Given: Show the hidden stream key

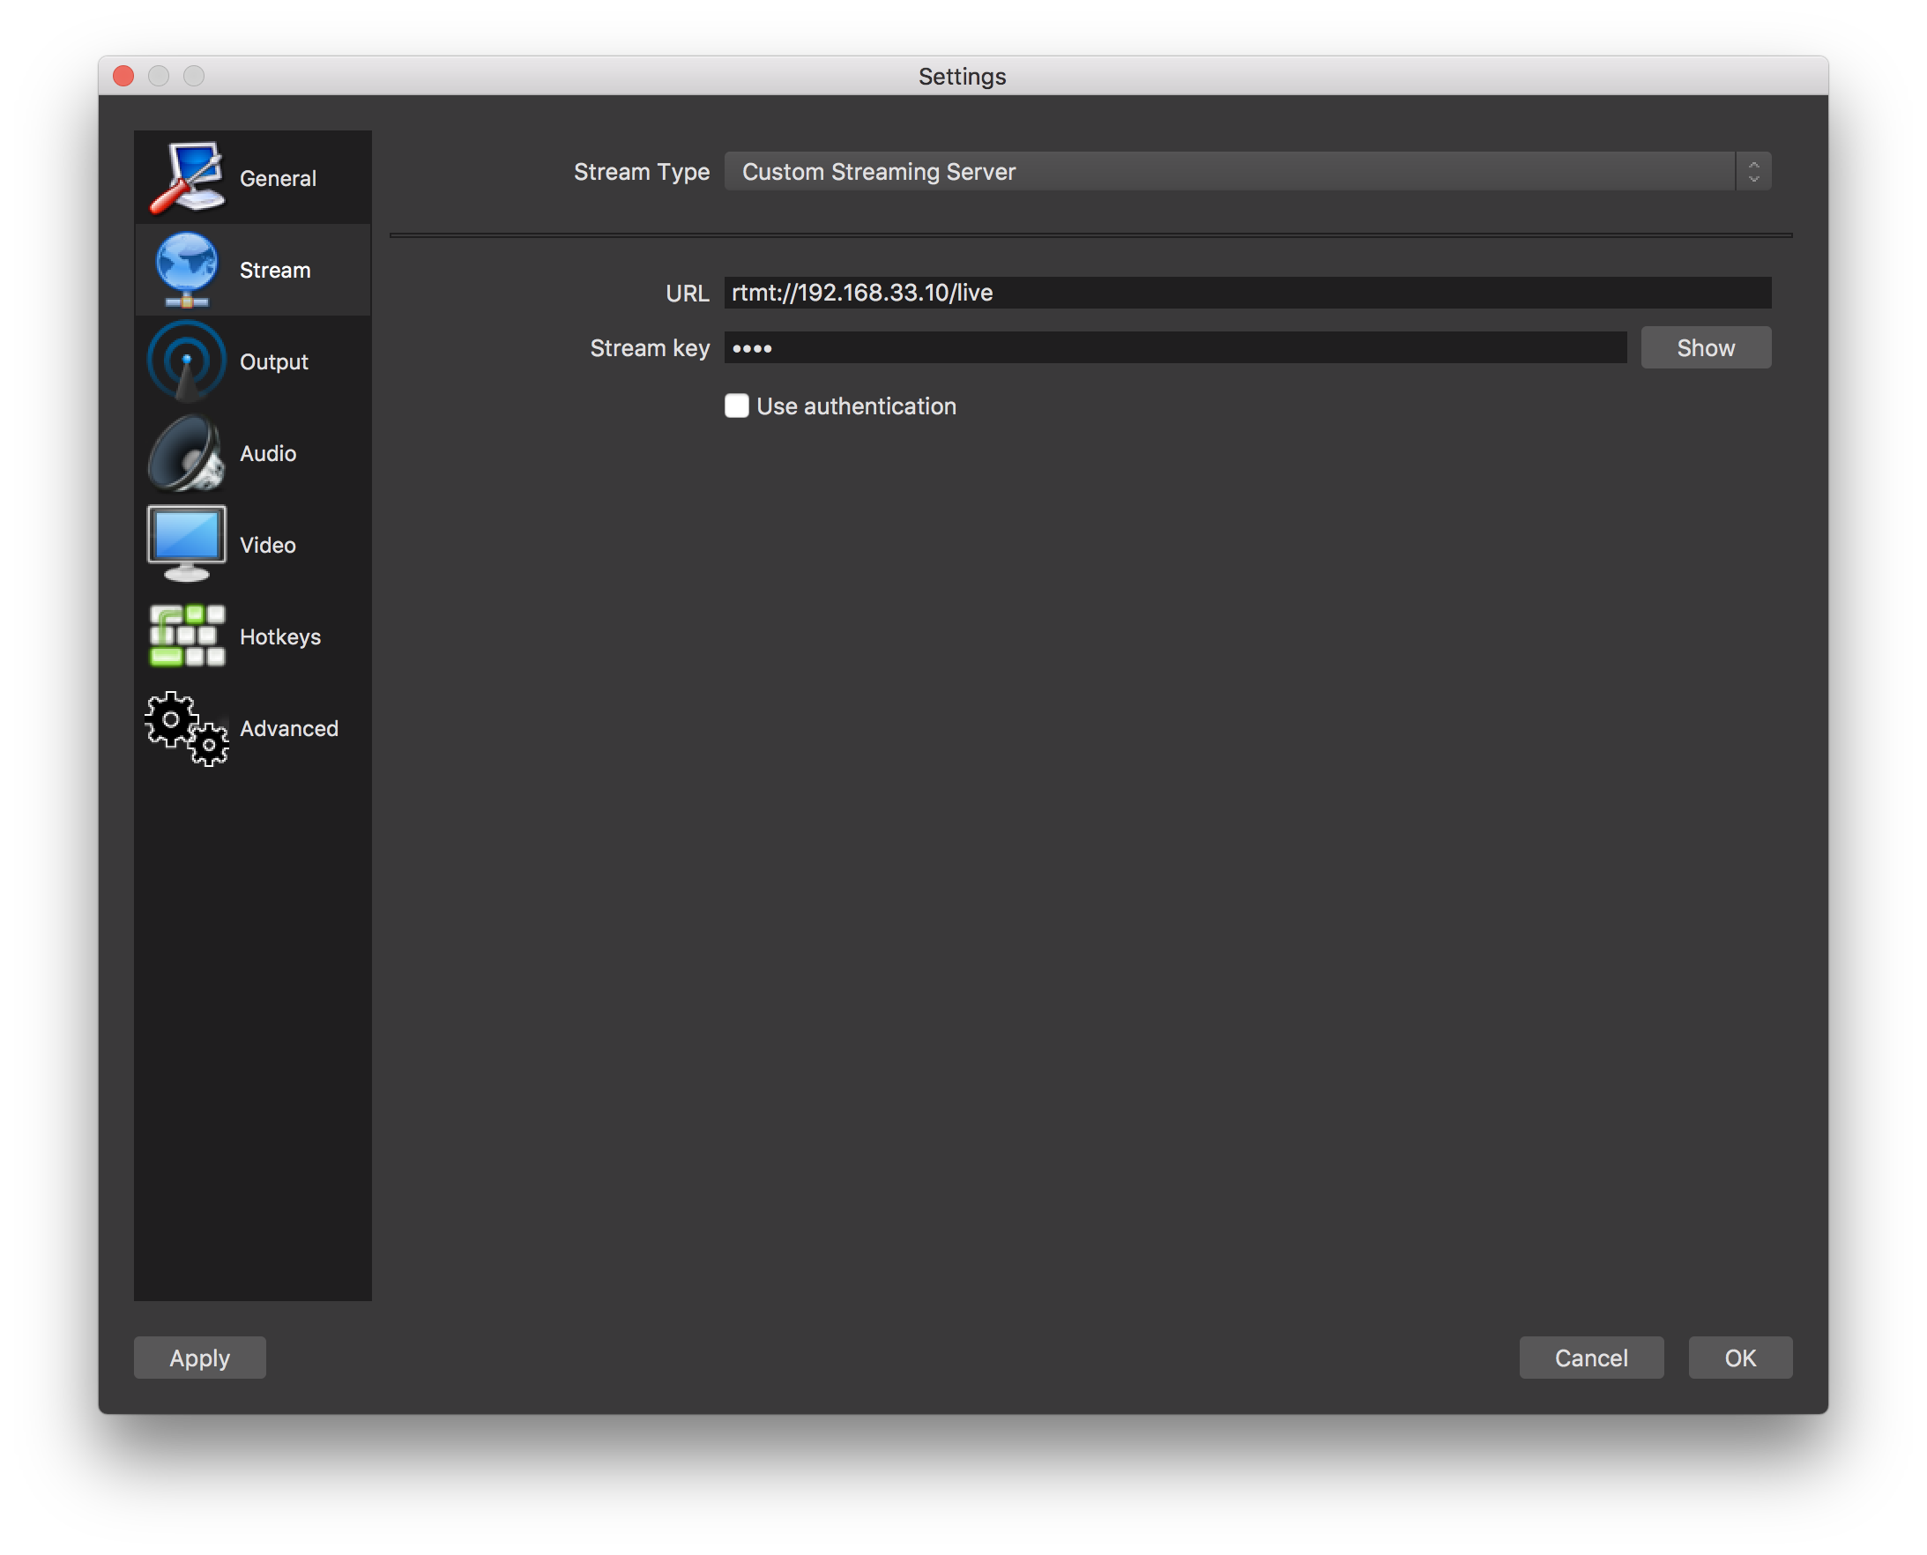Looking at the screenshot, I should (1707, 347).
